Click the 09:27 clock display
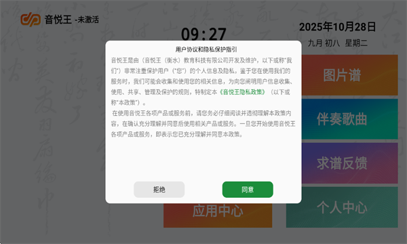The height and width of the screenshot is (244, 407). point(203,34)
